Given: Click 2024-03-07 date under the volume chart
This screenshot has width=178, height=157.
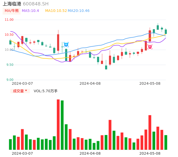Looking at the screenshot, I should tap(22, 153).
